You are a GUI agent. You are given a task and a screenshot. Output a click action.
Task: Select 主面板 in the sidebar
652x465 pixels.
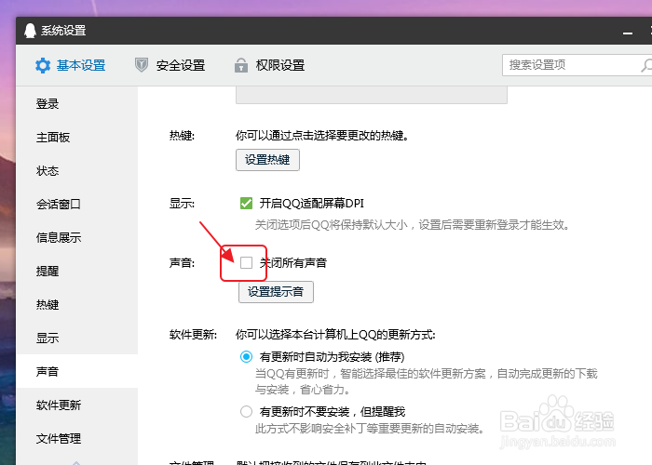click(x=77, y=138)
